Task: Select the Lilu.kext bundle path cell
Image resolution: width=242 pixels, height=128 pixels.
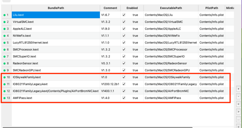Action: click(x=56, y=15)
